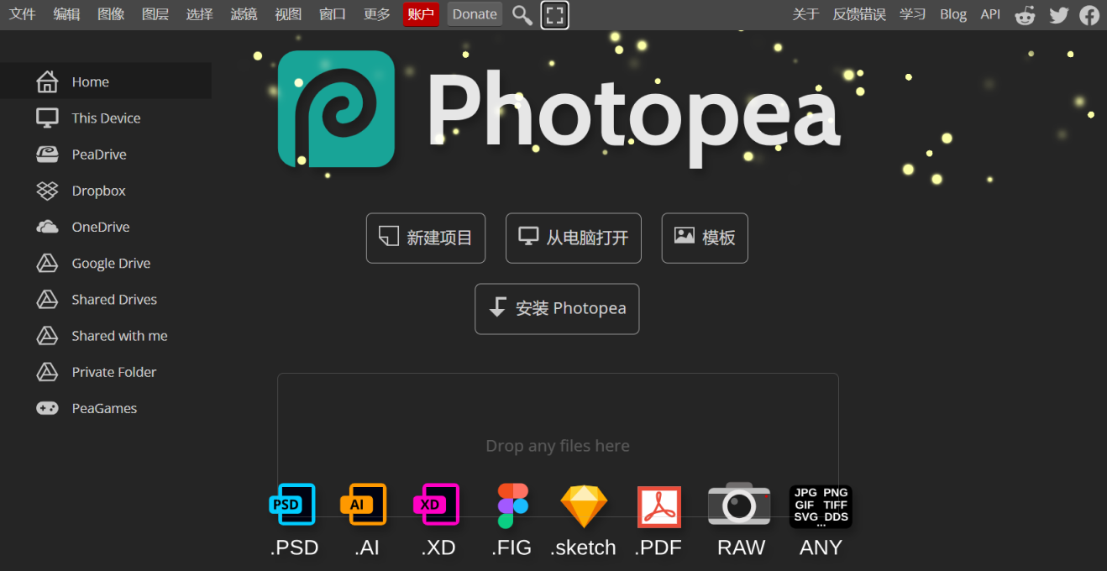Open the 滤镜 menu
The height and width of the screenshot is (571, 1107).
coord(244,14)
